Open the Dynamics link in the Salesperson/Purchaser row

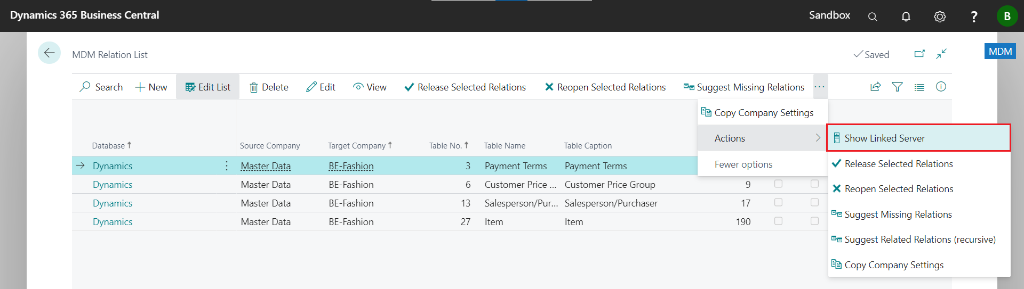113,203
